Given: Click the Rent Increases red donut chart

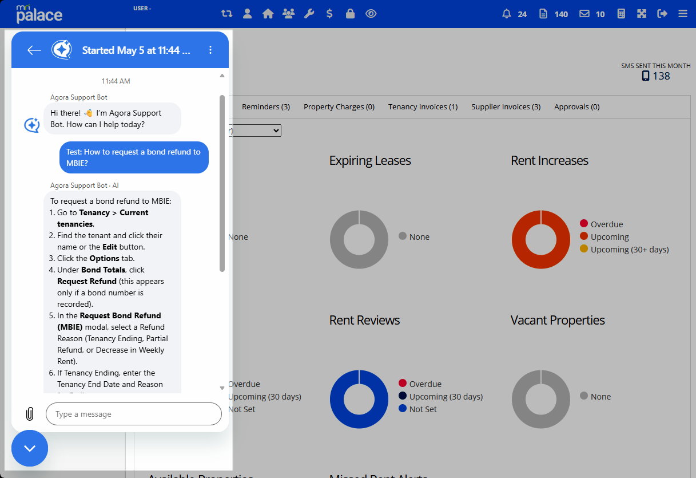Looking at the screenshot, I should [541, 239].
